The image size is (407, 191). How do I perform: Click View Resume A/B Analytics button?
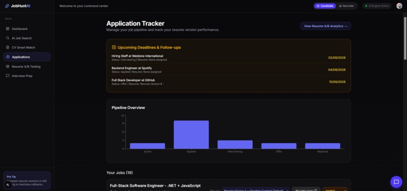(x=326, y=26)
